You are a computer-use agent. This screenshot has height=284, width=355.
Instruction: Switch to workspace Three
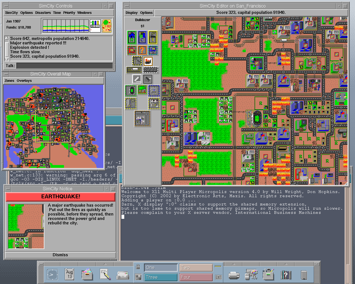161,277
